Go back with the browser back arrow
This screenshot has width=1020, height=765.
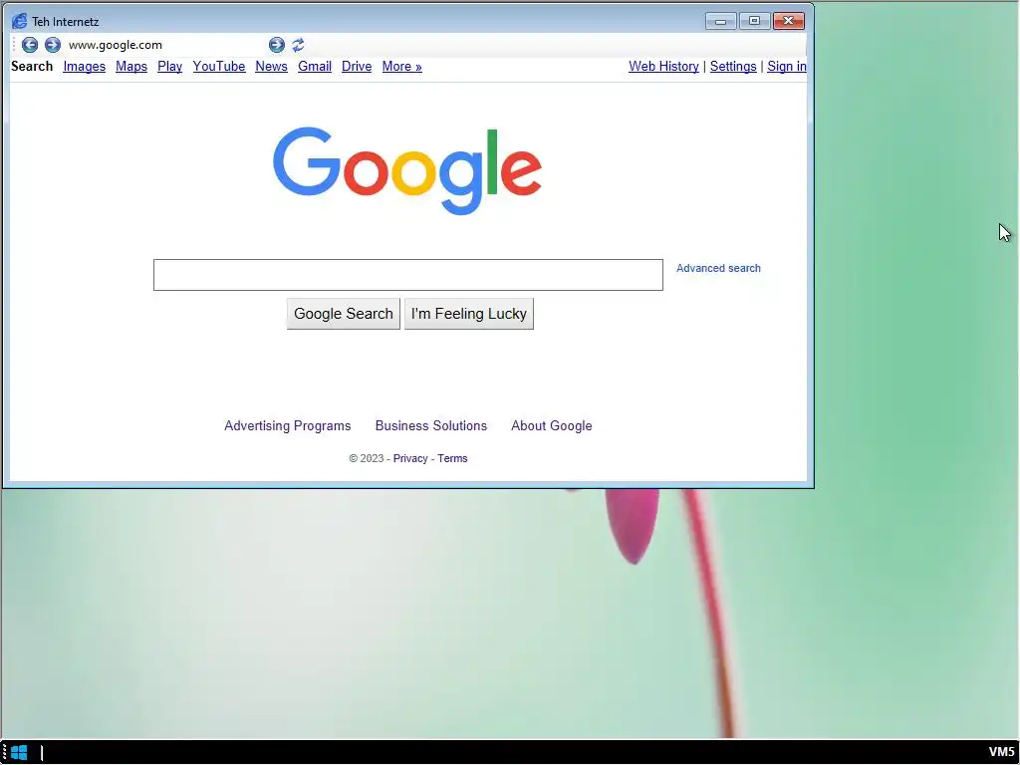(x=30, y=45)
